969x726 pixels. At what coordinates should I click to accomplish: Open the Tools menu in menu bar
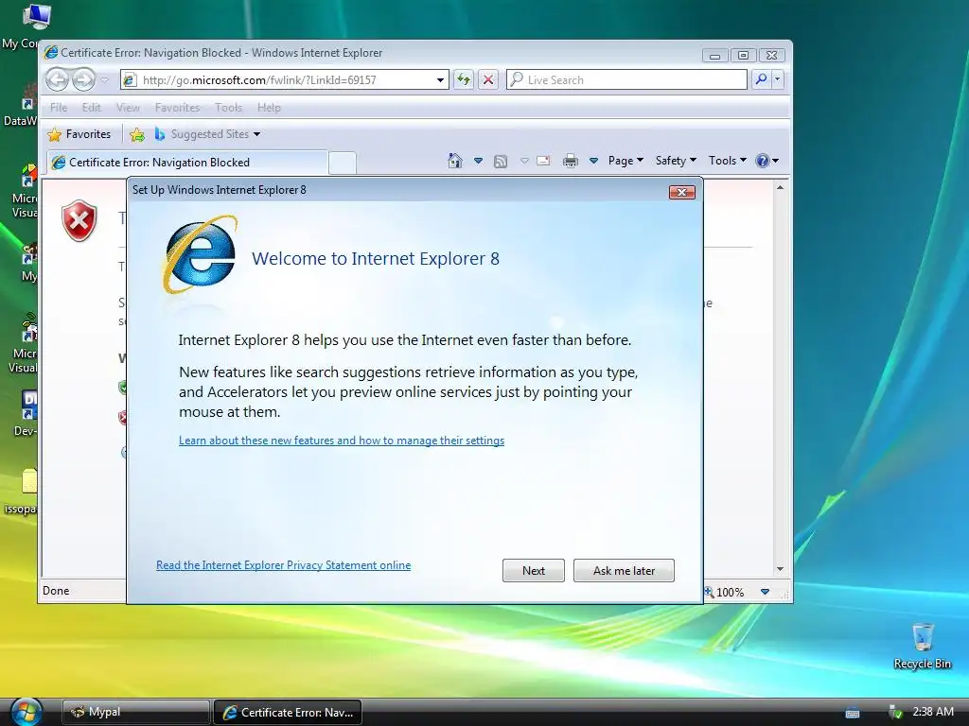229,108
